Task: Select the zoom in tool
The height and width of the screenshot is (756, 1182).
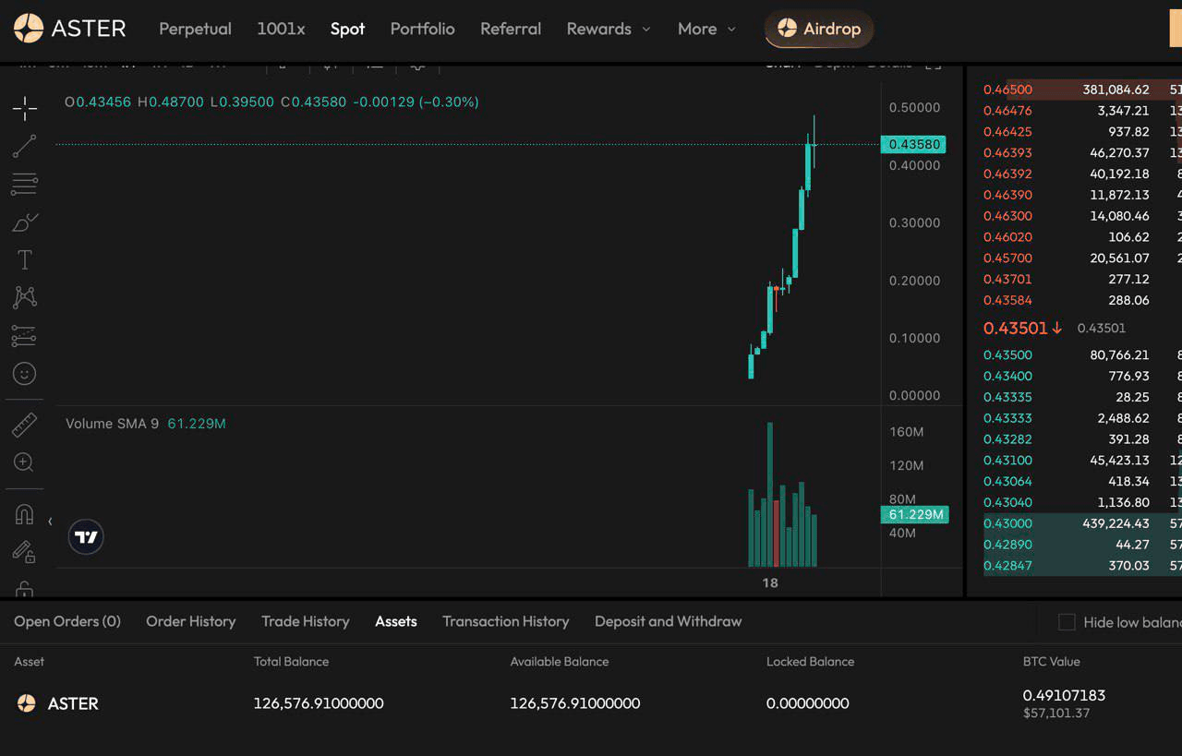Action: point(25,462)
